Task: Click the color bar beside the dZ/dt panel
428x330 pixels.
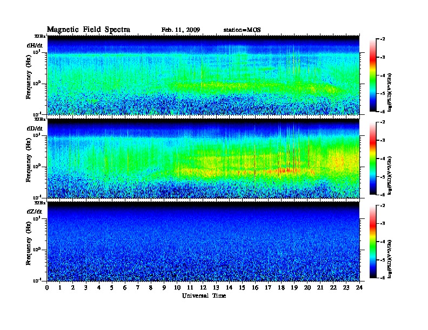Action: pos(373,242)
